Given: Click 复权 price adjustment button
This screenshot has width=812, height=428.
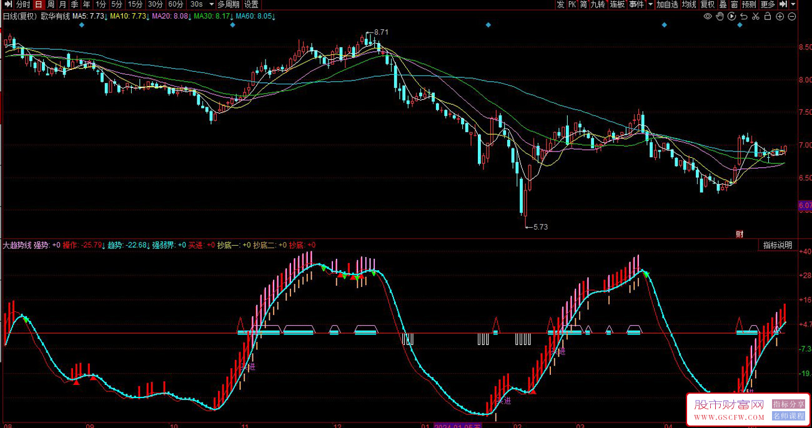Looking at the screenshot, I should [708, 4].
